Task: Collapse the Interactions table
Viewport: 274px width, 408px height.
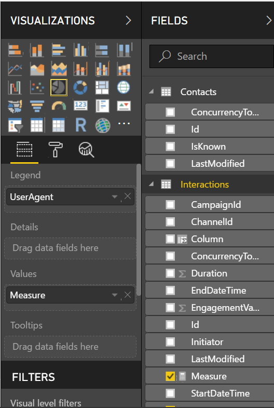Action: pos(151,185)
